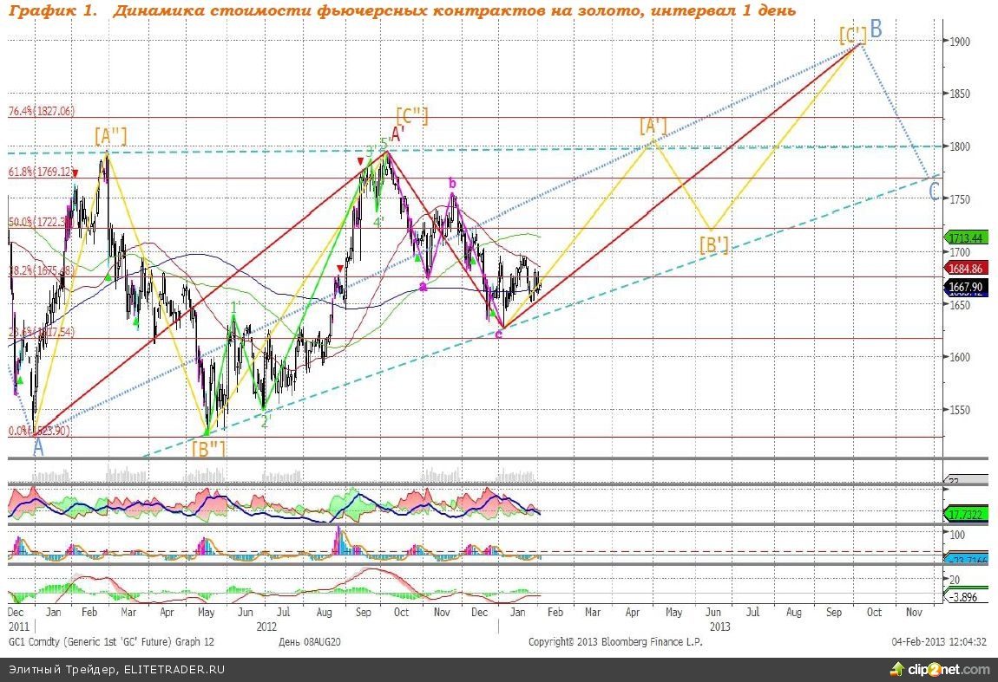The width and height of the screenshot is (998, 682).
Task: Click the orange [A'] forecast wave label
Action: click(653, 127)
